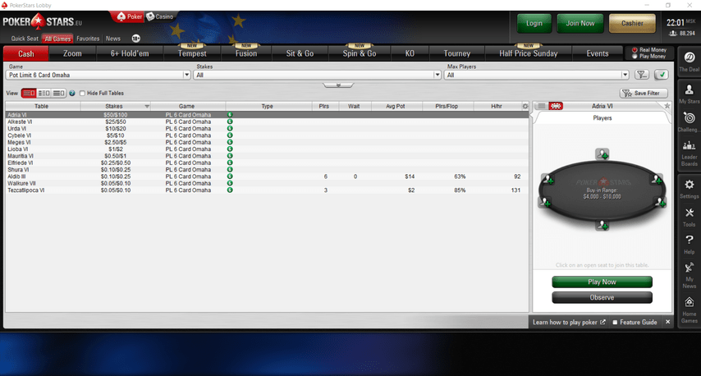Switch preview to table seating view icon
Screen dimensions: 701x376
click(556, 106)
